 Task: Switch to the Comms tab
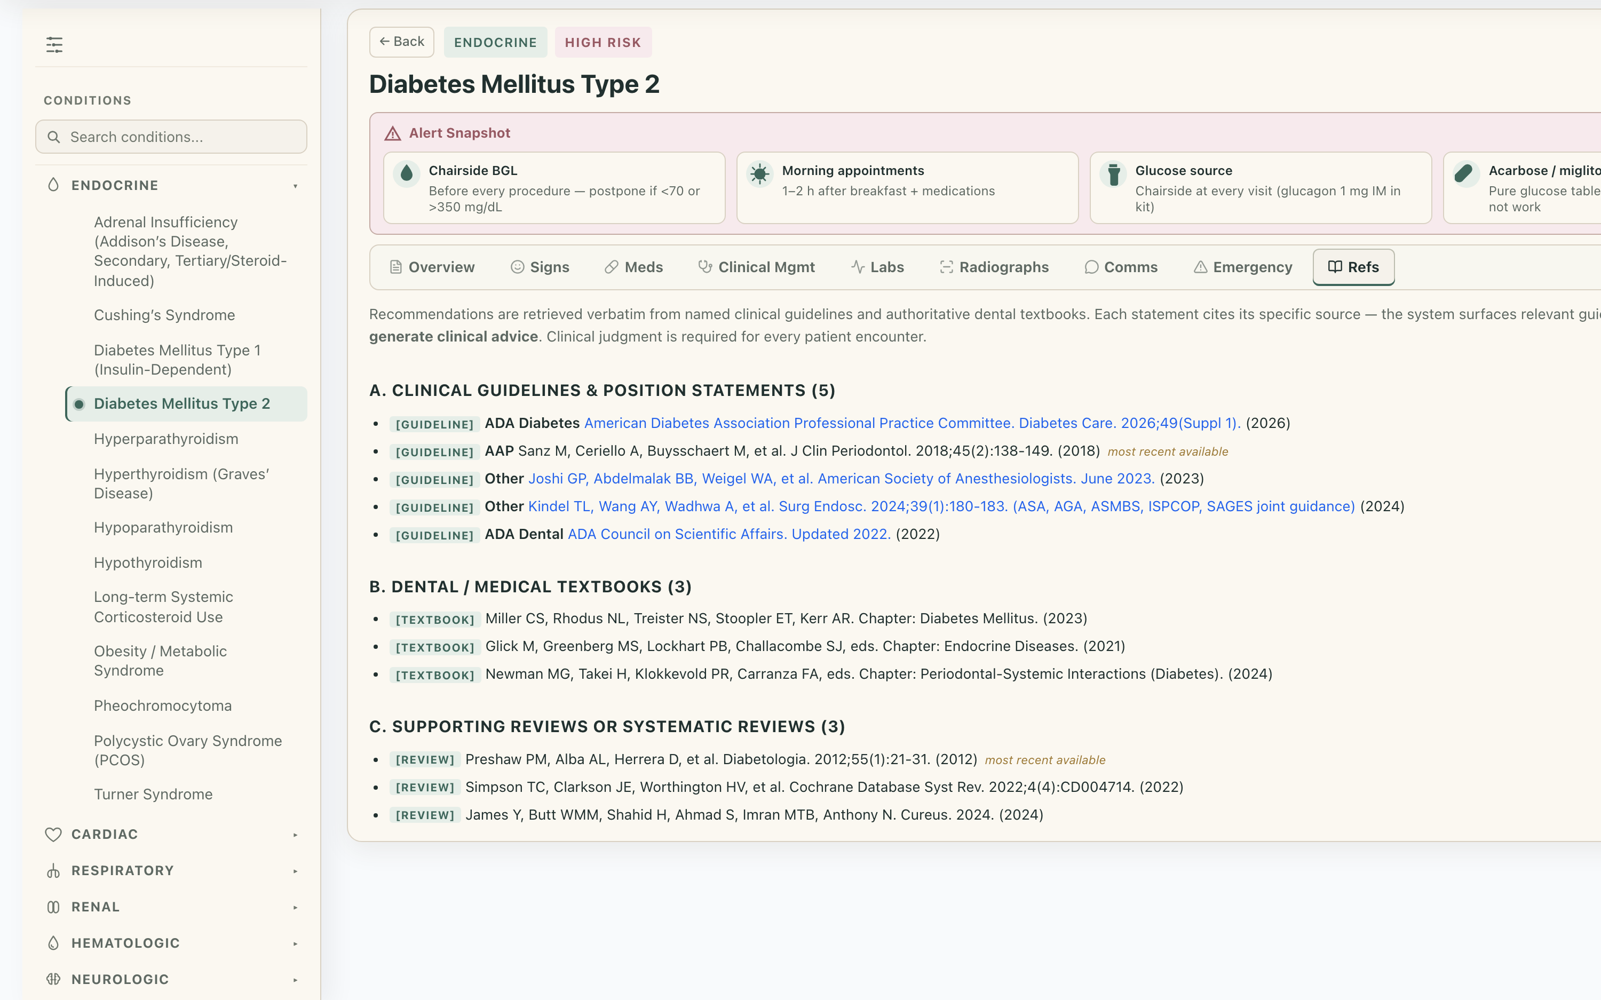1122,267
